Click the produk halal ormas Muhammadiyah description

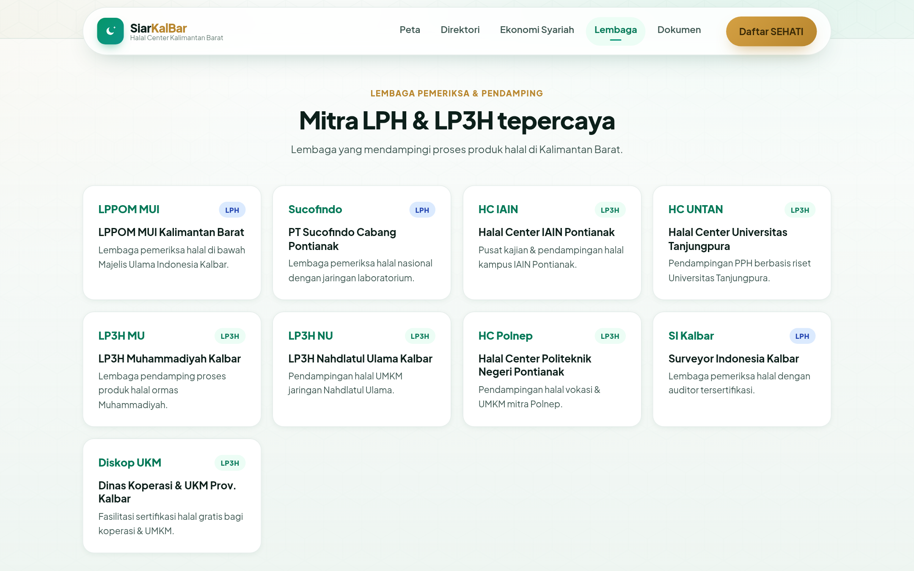pos(162,390)
